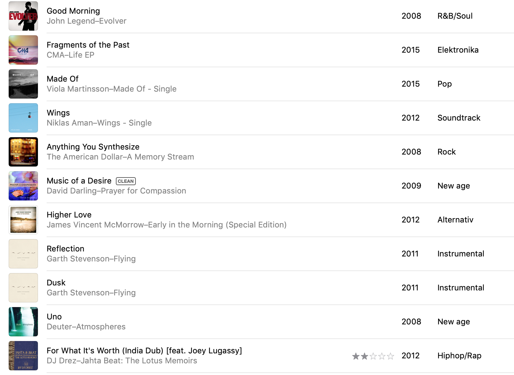Click the 2009 year of Music of a Desire

[x=411, y=186]
